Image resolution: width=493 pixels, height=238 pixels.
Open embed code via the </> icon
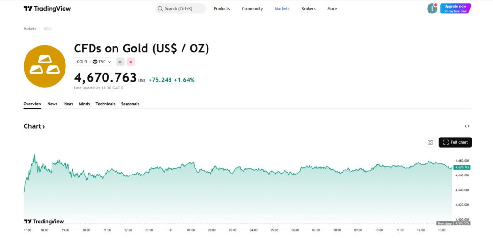(x=467, y=126)
